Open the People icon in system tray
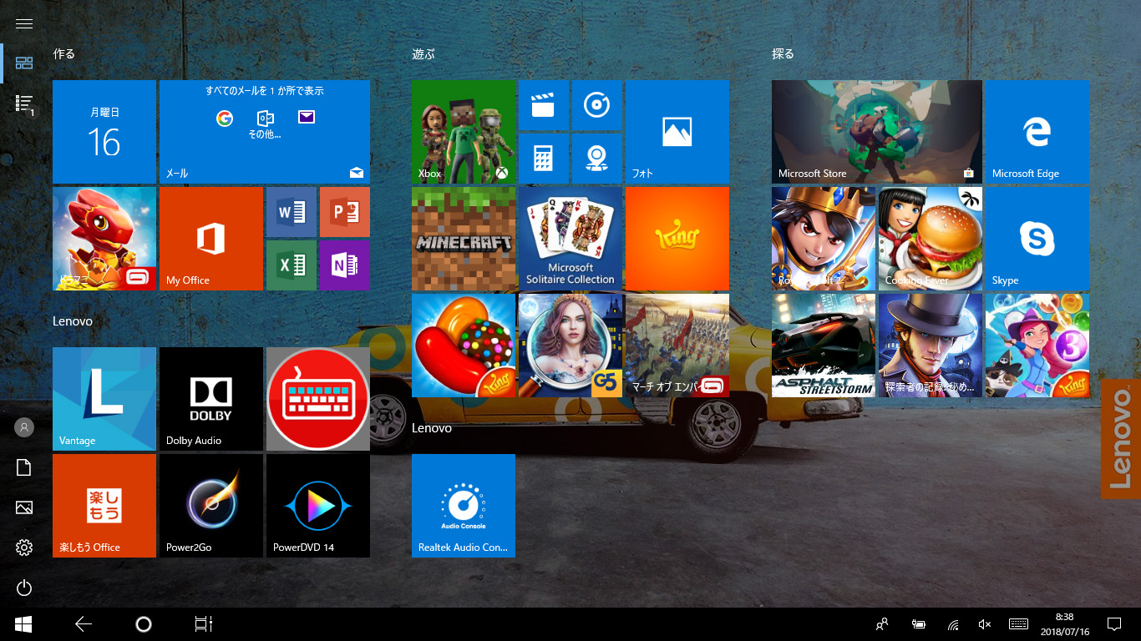1141x641 pixels. (881, 624)
